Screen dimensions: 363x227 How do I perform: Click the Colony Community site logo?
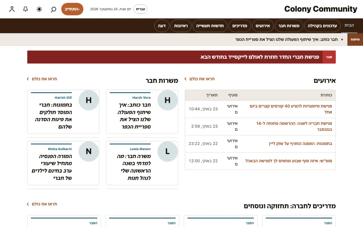(x=321, y=9)
